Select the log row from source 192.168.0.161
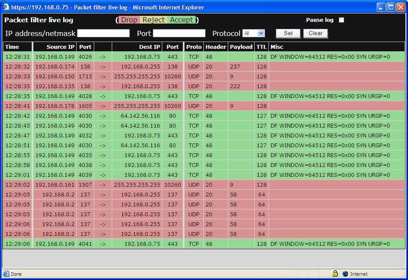This screenshot has width=408, height=280. [204, 185]
